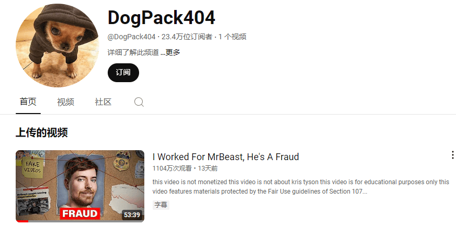Subscribe using the 订阅 button
Screen dimensions: 456x225
click(x=123, y=73)
